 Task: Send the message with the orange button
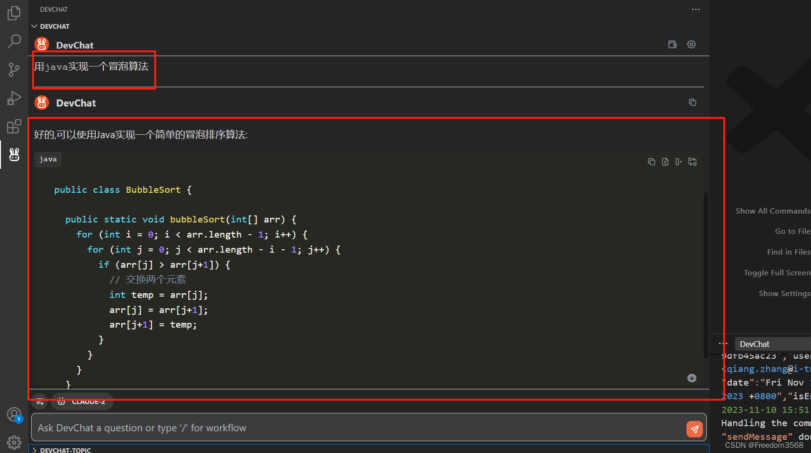(694, 429)
